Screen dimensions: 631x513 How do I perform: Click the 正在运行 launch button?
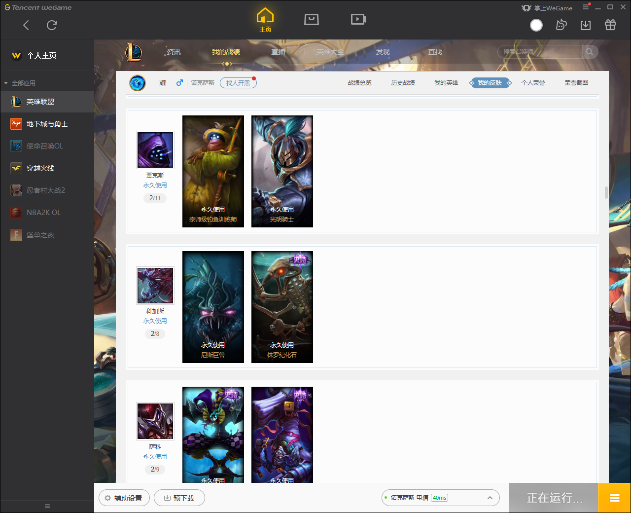click(x=554, y=498)
